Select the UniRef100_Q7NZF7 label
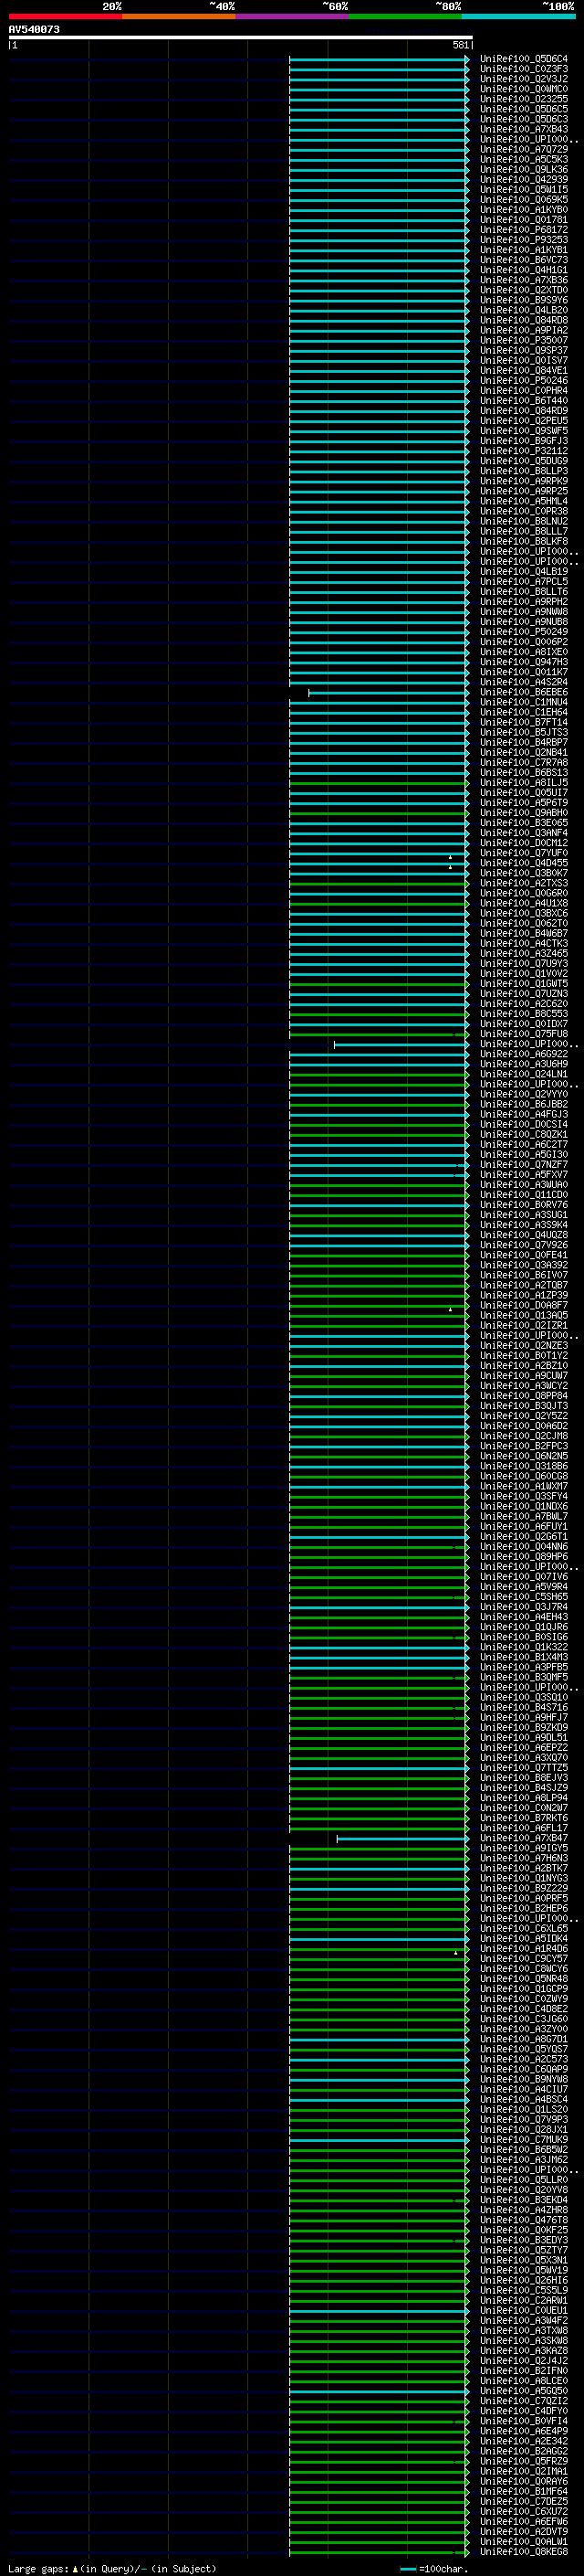Screen dimensions: 584x2576 524,1164
